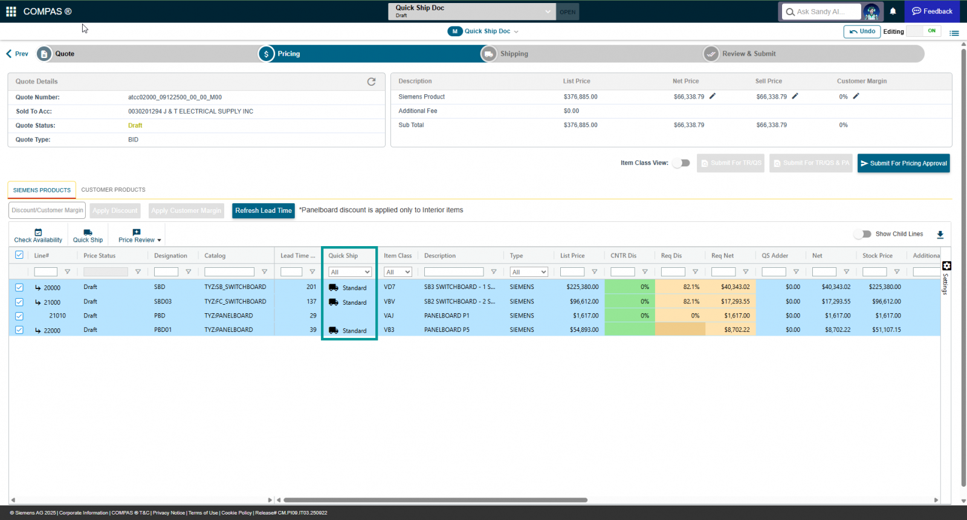The height and width of the screenshot is (520, 967).
Task: Click the Ask Sandy AI search field
Action: [x=827, y=11]
